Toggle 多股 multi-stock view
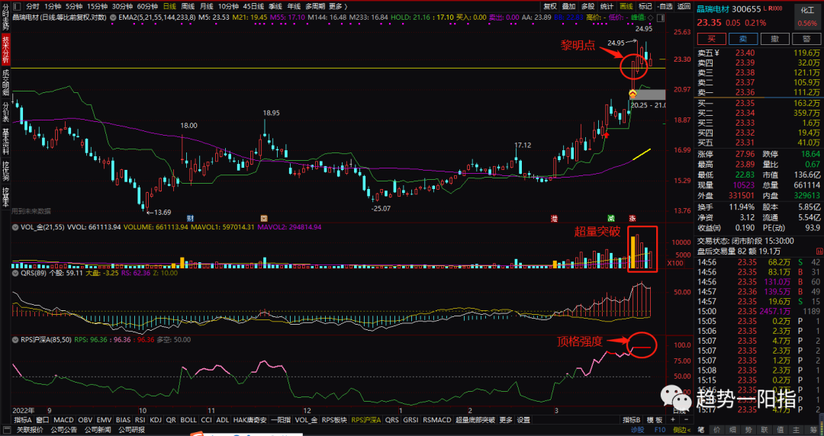This screenshot has height=436, width=824. click(587, 6)
